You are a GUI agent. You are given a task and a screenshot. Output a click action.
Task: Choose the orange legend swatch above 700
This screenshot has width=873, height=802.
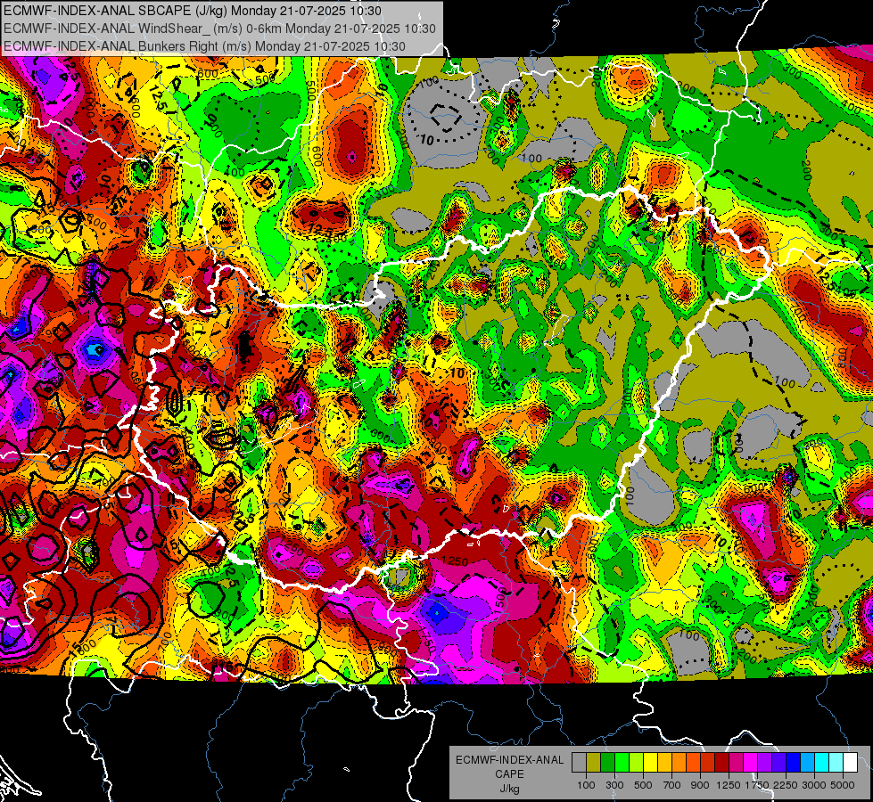click(x=679, y=763)
